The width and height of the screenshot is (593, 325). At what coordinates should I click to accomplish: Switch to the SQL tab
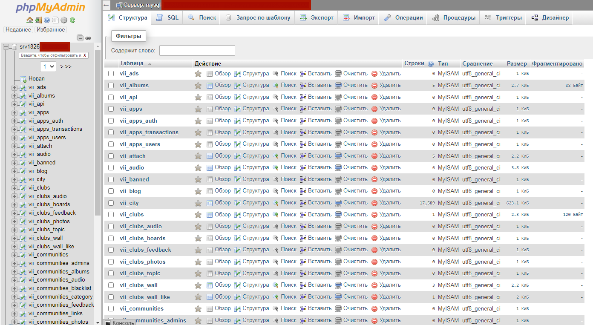click(167, 17)
